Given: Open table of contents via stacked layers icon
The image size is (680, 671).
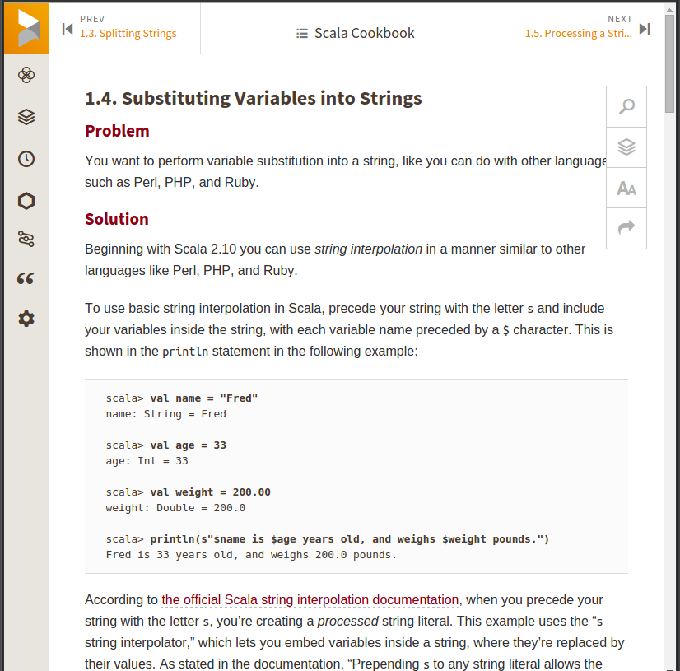Looking at the screenshot, I should tap(626, 147).
